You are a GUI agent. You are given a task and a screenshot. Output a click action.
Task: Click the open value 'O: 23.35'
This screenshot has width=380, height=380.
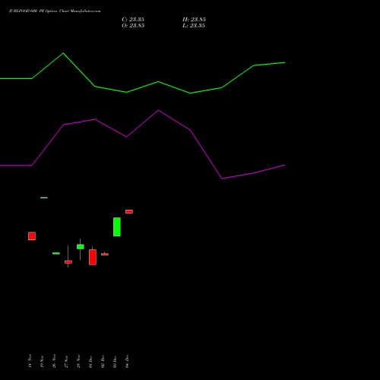(x=133, y=26)
